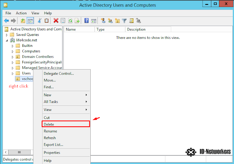Click the Create new group icon
Screen dimensions: 234x164
tap(110, 20)
